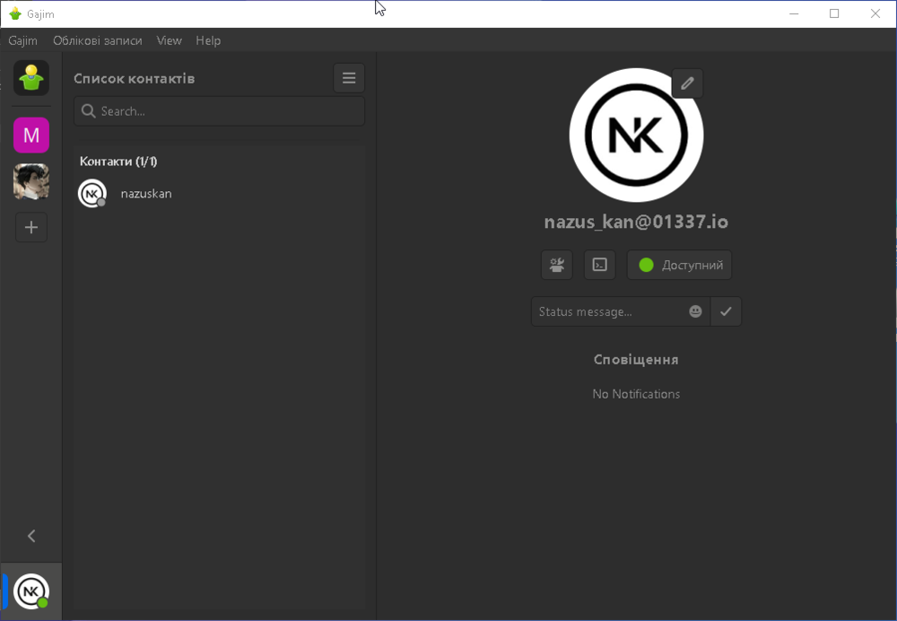
Task: Open the contact list hamburger menu
Action: click(x=349, y=78)
